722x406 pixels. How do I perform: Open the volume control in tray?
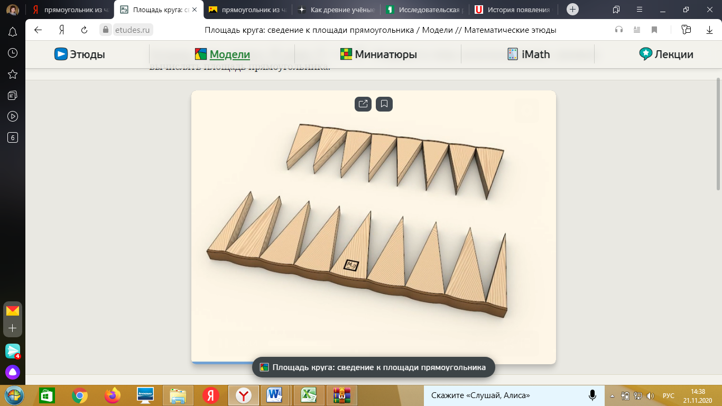point(650,395)
